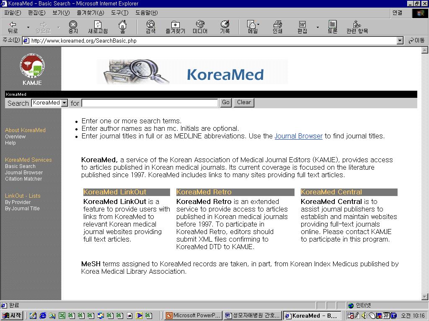Viewport: 429px width, 321px height.
Task: Open the 도움말(H) menu
Action: [146, 13]
